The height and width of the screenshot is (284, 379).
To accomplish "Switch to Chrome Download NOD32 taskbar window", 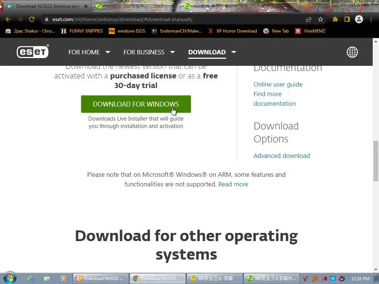I will click(158, 278).
